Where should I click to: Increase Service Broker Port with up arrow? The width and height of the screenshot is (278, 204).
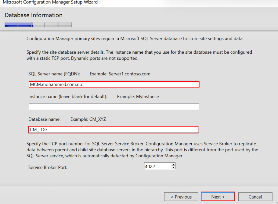click(173, 164)
